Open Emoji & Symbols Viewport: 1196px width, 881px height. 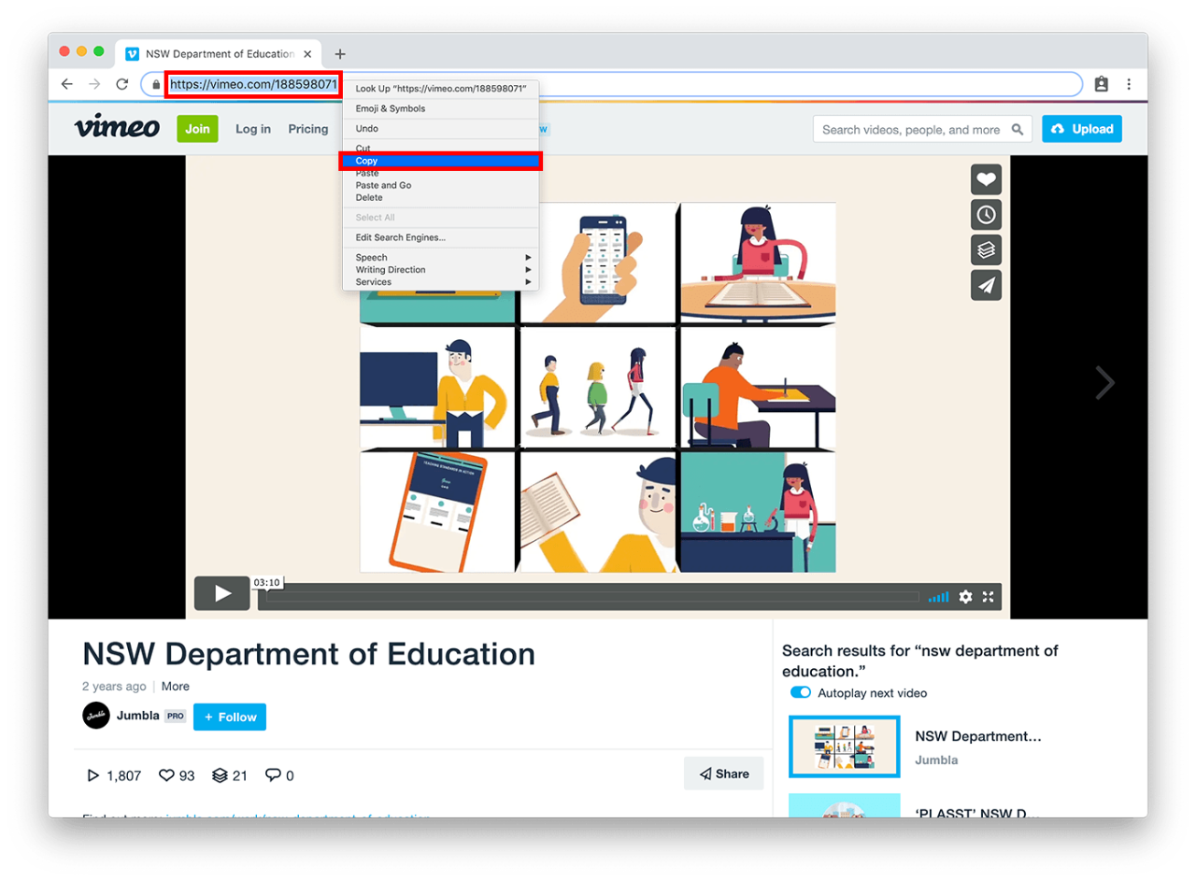(441, 108)
